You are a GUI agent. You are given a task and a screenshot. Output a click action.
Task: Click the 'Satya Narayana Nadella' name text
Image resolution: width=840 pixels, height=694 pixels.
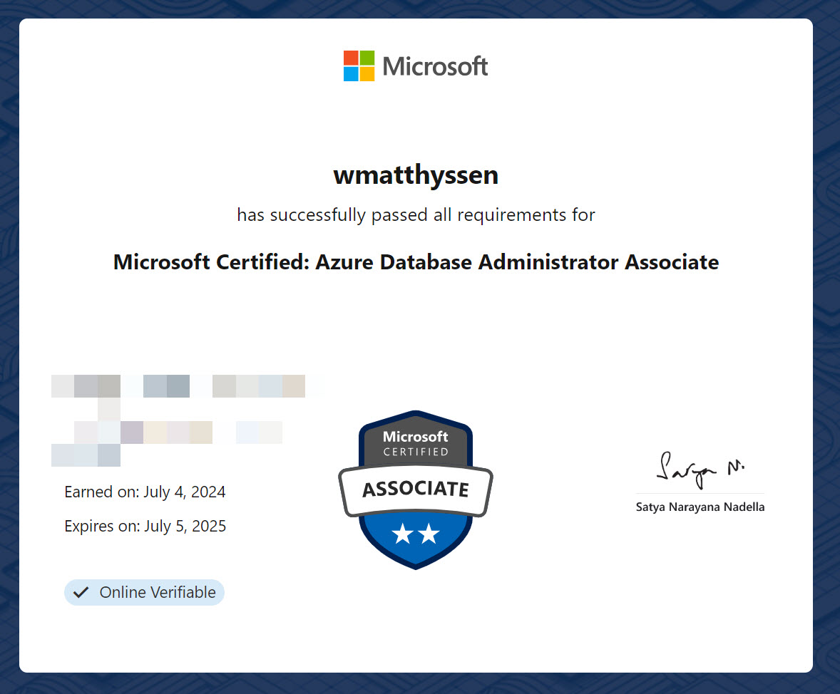coord(700,507)
